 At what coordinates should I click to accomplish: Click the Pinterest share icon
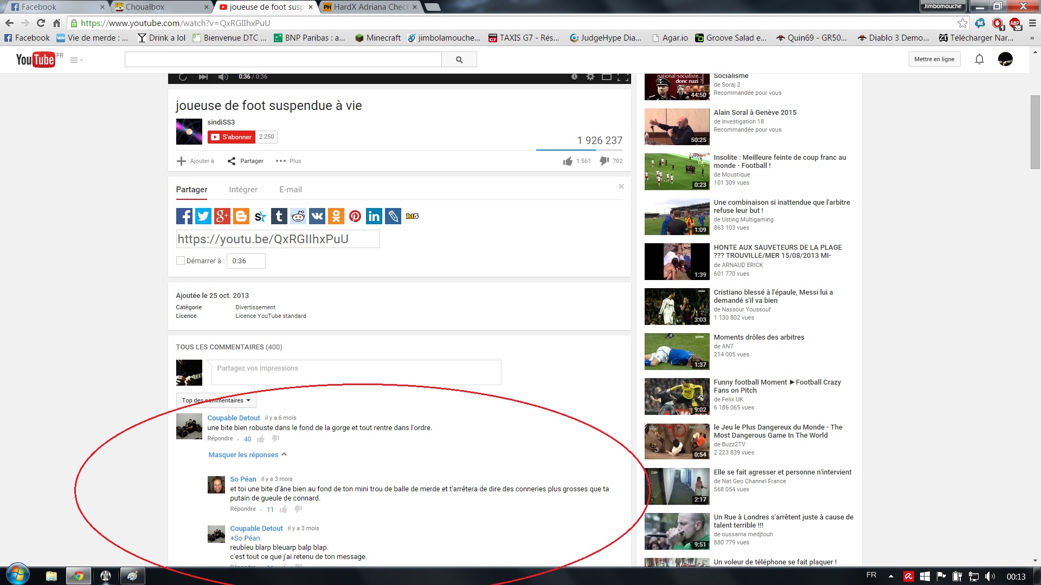point(355,217)
